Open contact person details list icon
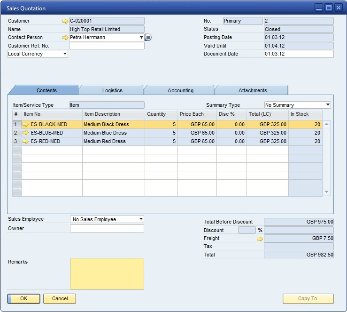The width and height of the screenshot is (347, 312). pos(148,38)
